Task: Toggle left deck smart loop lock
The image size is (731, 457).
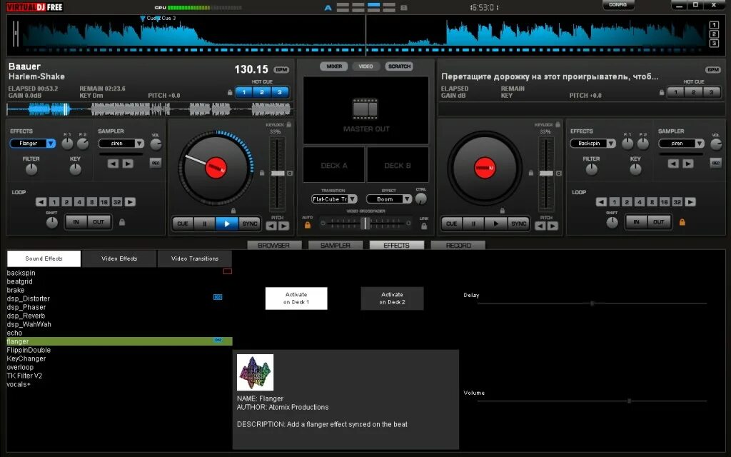Action: [122, 223]
